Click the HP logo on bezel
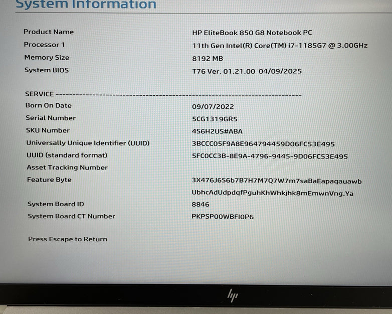 [x=233, y=295]
